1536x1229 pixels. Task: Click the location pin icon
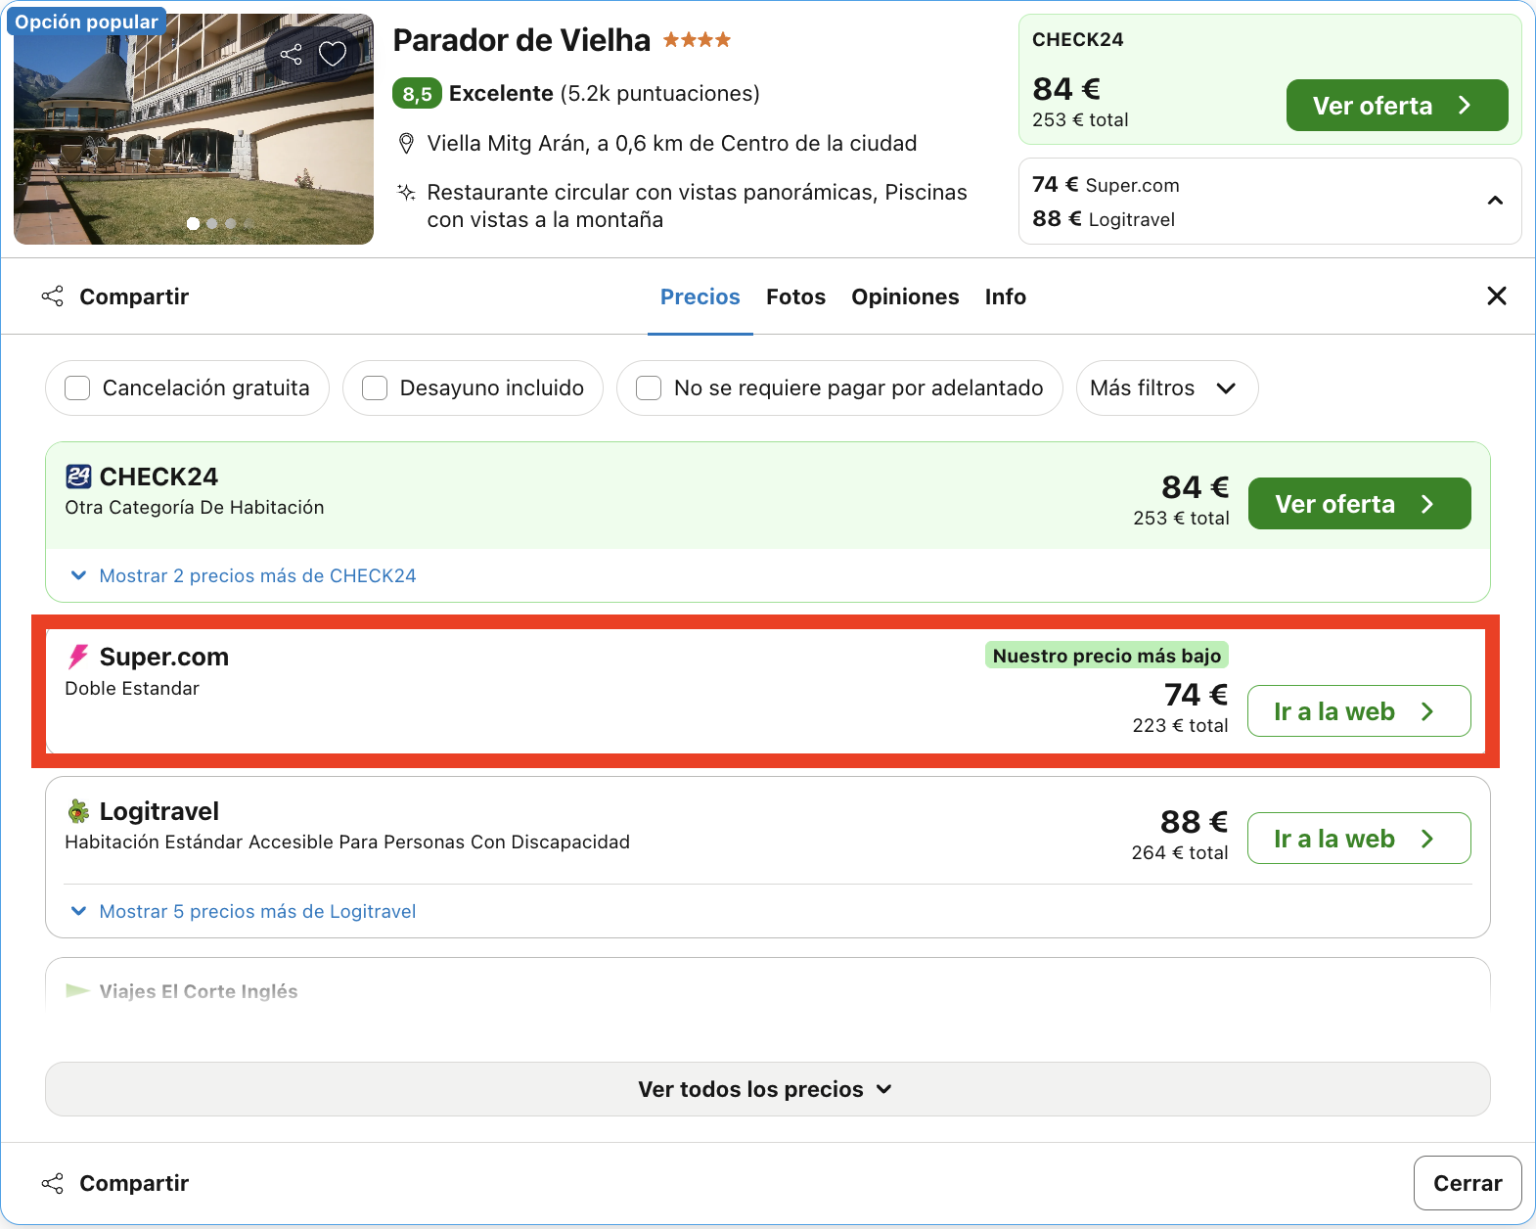click(406, 144)
